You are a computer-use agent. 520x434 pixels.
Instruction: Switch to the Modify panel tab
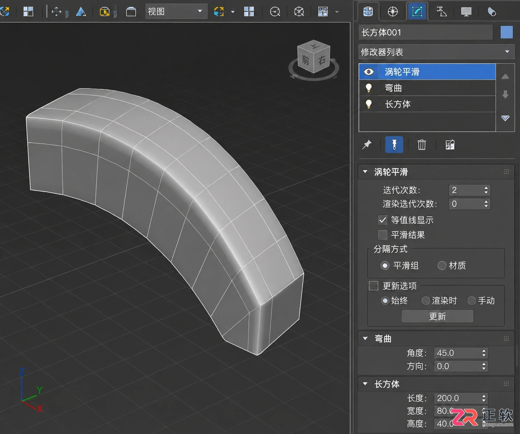point(417,12)
